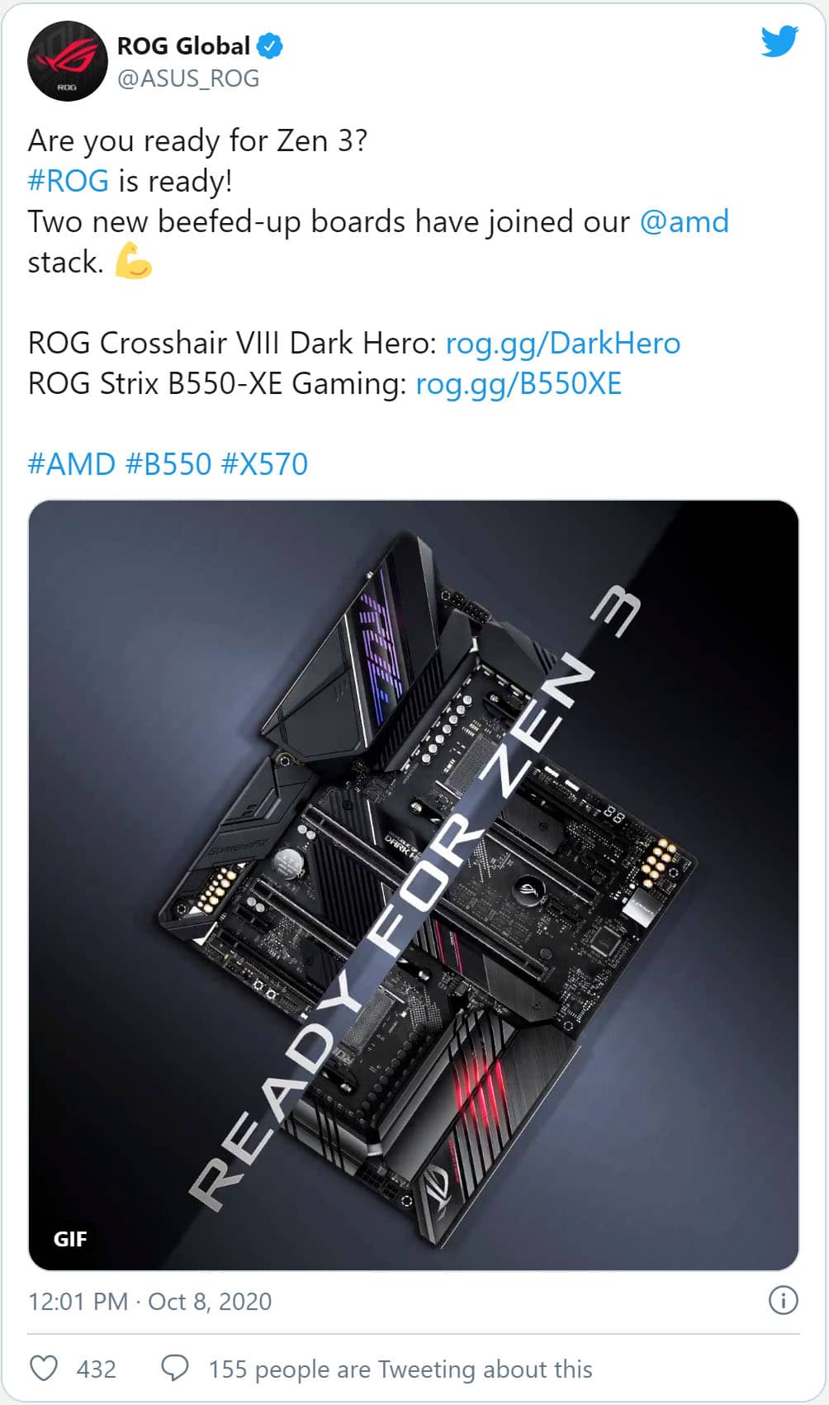Follow the rog.gg/DarkHero link
The height and width of the screenshot is (1405, 829).
tap(563, 344)
